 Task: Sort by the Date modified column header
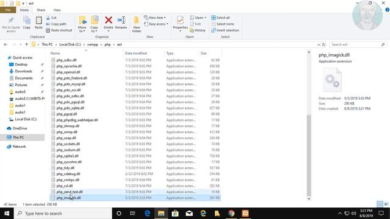pyautogui.click(x=136, y=53)
